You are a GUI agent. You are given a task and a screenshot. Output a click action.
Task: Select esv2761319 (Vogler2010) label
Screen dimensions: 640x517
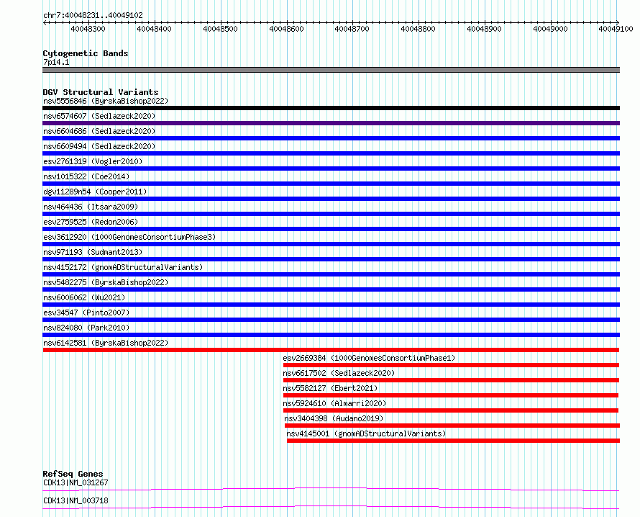[x=93, y=161]
